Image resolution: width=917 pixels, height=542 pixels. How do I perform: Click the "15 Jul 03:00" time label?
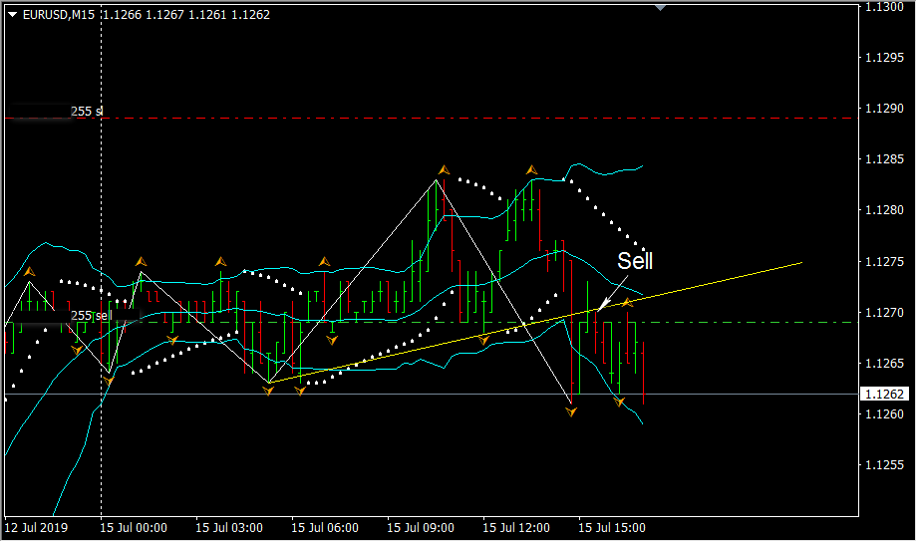[229, 528]
